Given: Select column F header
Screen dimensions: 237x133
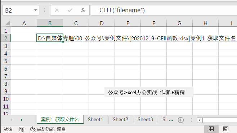Looking at the screenshot, I should click(154, 23).
